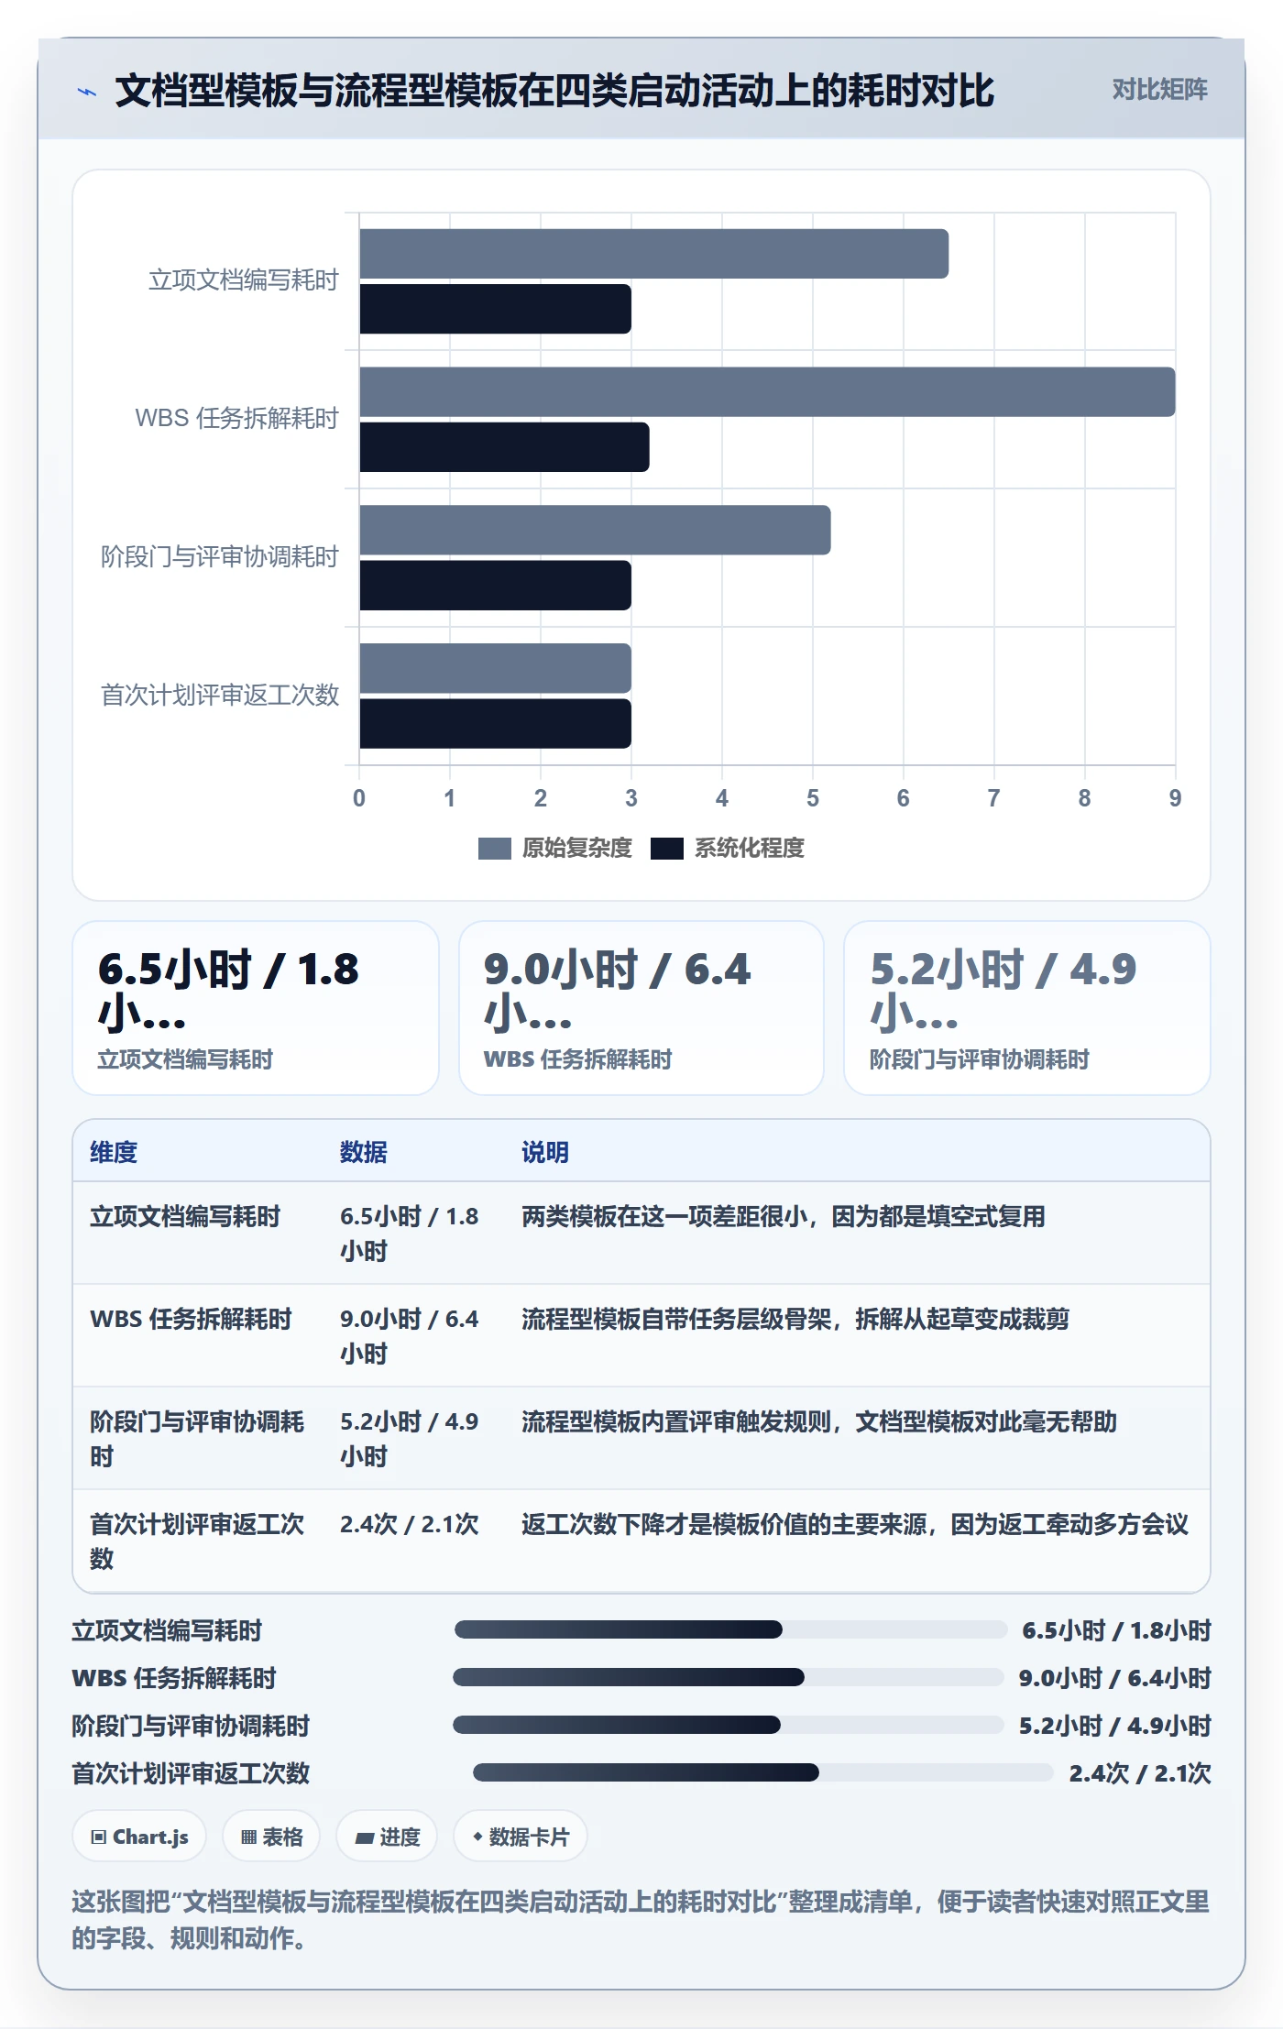Viewport: 1283px width, 2029px height.
Task: Click the 原始复杂度 bar for 阶段门与评审协调耗时
Action: point(595,530)
